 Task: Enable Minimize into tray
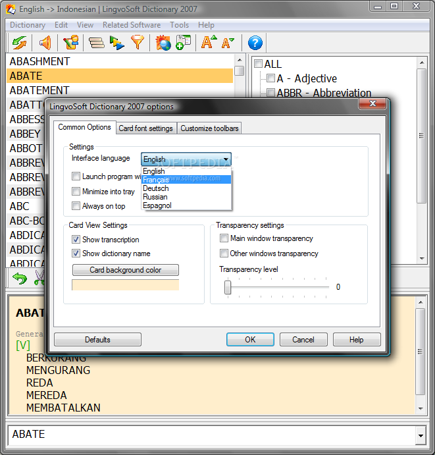(x=76, y=191)
